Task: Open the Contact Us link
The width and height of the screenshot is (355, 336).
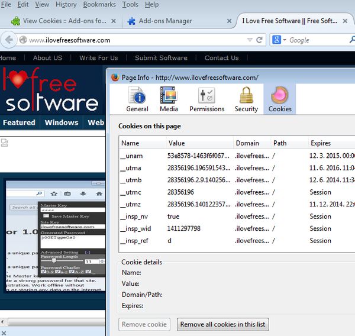Action: [221, 58]
